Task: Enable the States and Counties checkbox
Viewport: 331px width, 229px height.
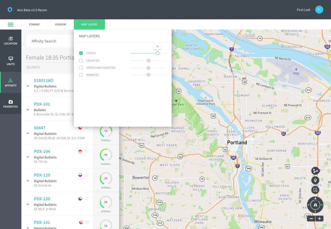Action: tap(81, 68)
